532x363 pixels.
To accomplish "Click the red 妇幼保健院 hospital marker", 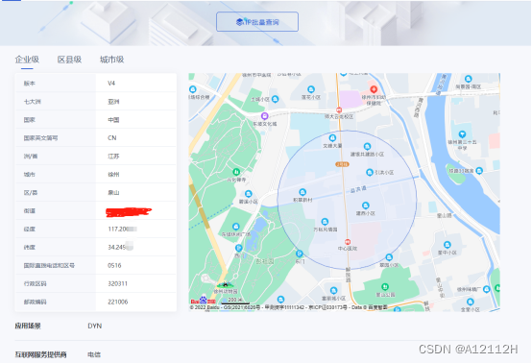I will click(374, 89).
